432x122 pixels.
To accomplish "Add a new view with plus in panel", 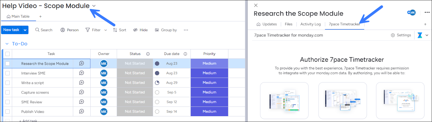I will tap(425, 24).
